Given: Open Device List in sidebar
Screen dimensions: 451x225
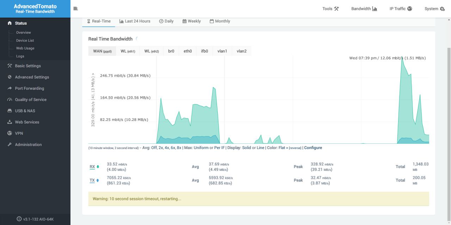Looking at the screenshot, I should point(25,40).
